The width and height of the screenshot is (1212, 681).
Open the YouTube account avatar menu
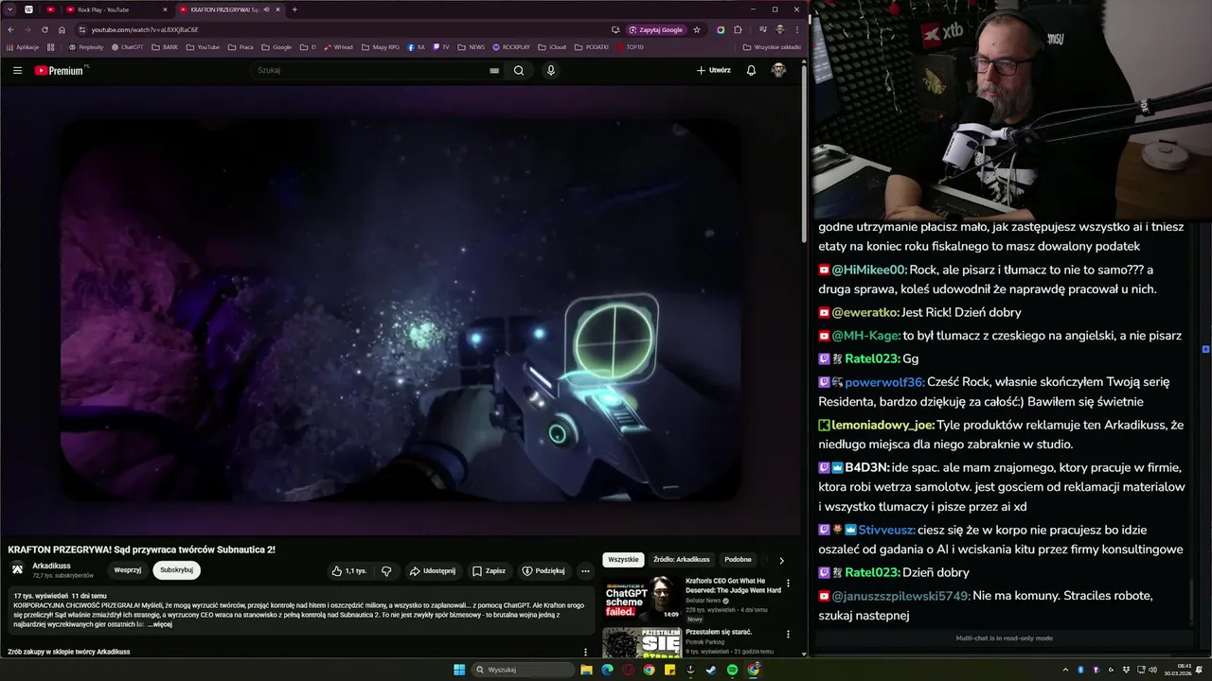tap(778, 70)
